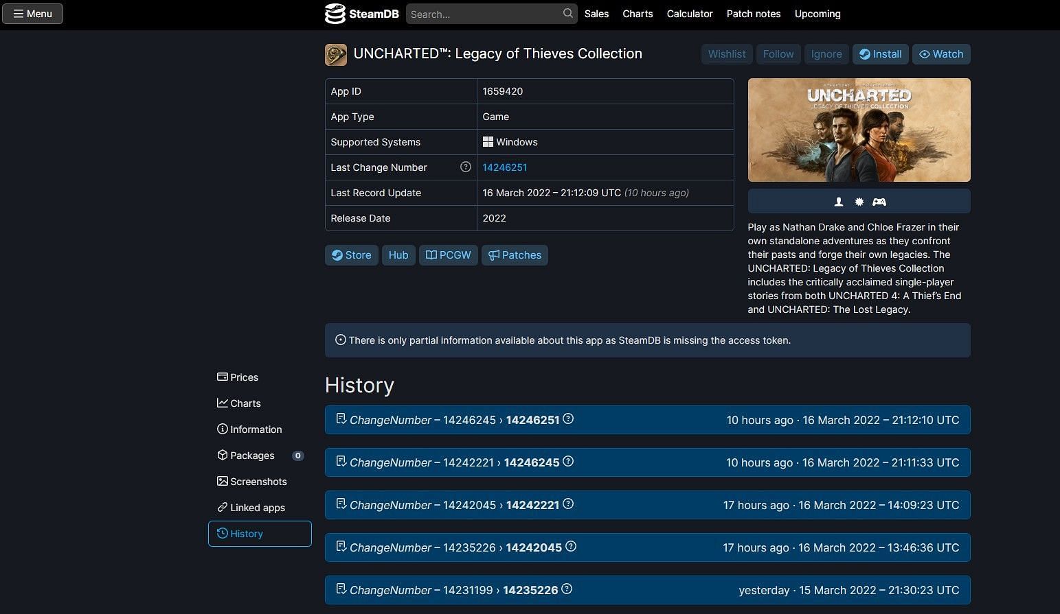The image size is (1060, 614).
Task: Click the magnifier search icon
Action: pyautogui.click(x=567, y=13)
